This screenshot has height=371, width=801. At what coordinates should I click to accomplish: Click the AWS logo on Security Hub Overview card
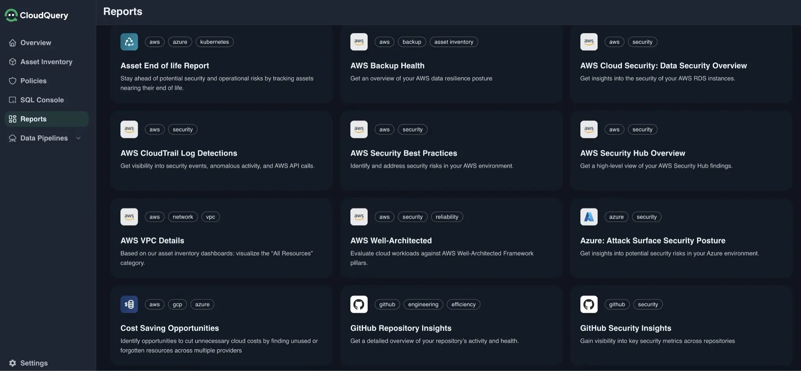[589, 129]
